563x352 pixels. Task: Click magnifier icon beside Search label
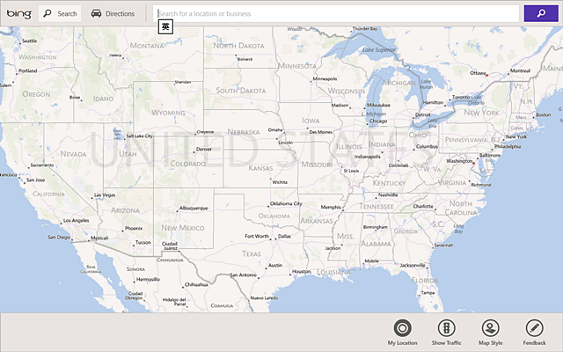(47, 14)
